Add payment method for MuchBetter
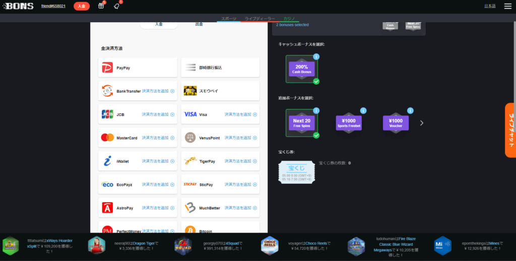The image size is (516, 261). tap(241, 208)
